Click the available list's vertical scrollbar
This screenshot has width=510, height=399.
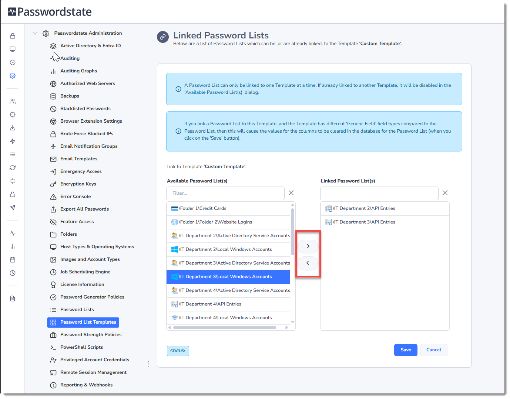pos(293,232)
